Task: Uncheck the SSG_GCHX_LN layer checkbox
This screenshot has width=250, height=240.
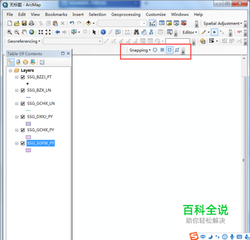Action: click(x=22, y=104)
